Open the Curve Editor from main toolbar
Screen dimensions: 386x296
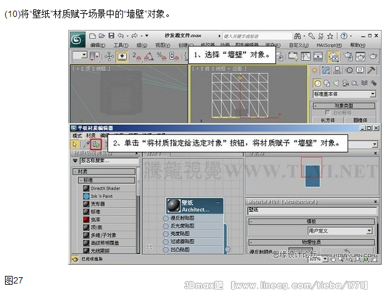point(306,56)
